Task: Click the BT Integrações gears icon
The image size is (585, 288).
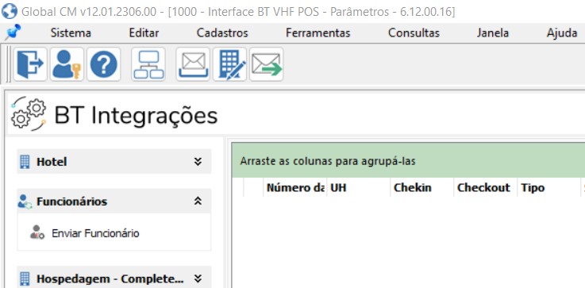Action: point(29,113)
